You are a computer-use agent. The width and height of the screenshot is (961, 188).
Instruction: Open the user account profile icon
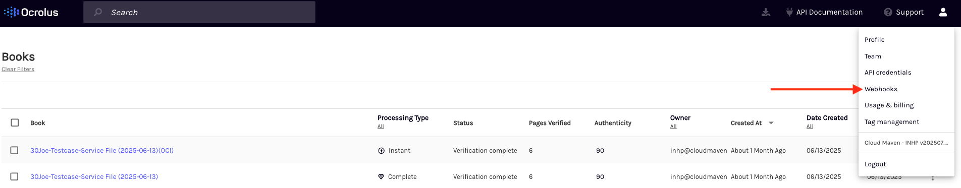(943, 12)
